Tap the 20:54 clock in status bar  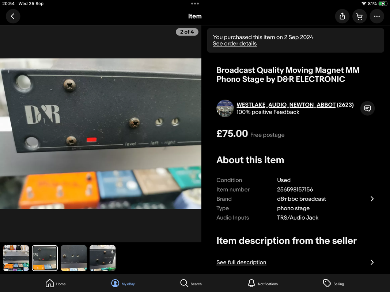tap(8, 4)
